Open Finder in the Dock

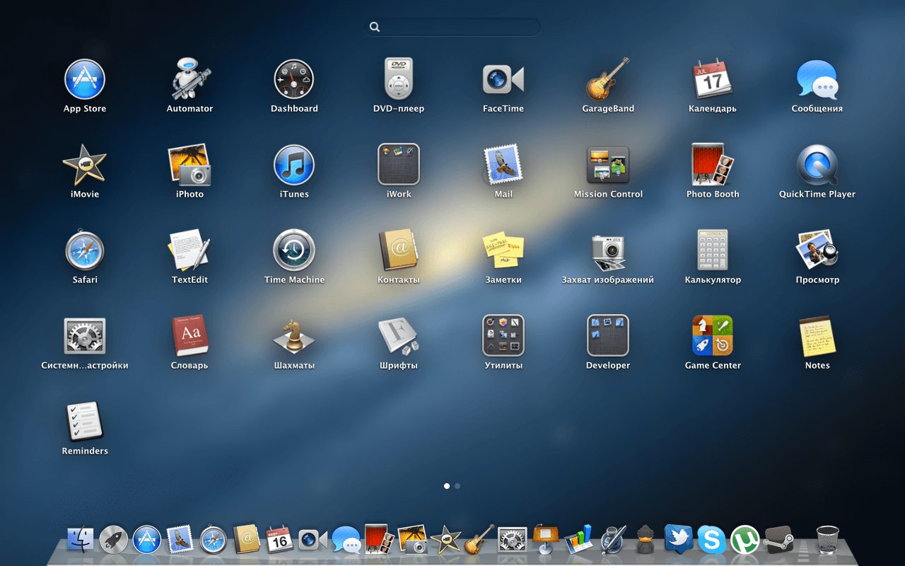[81, 540]
